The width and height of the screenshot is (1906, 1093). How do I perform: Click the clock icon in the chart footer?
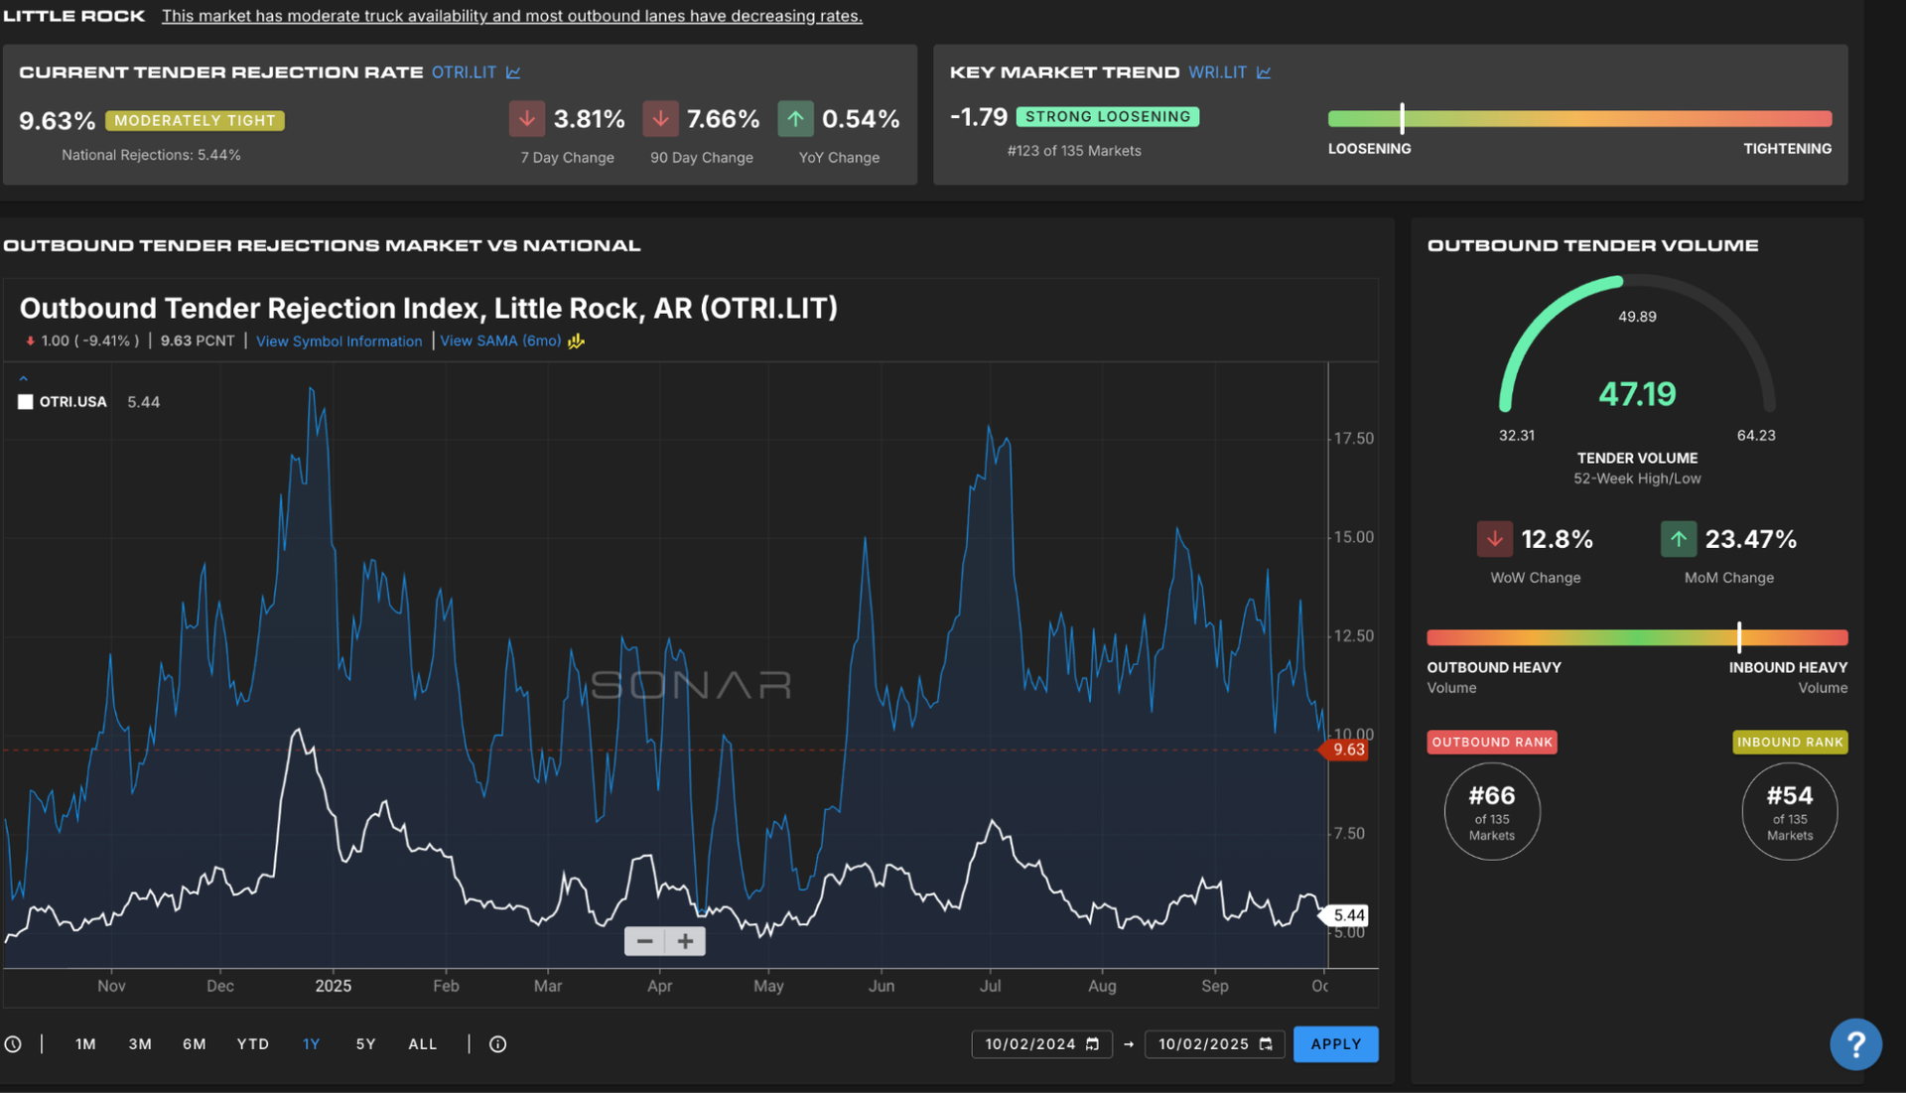(13, 1044)
